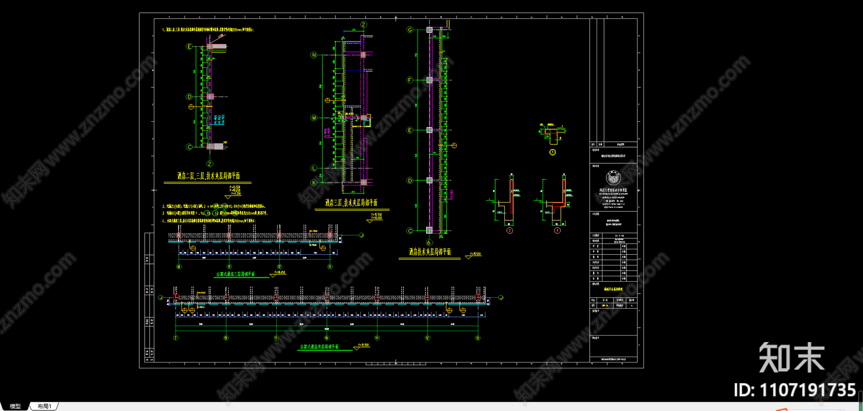The width and height of the screenshot is (863, 411).
Task: Select axis bubble N on the middle plan
Action: (x=314, y=55)
